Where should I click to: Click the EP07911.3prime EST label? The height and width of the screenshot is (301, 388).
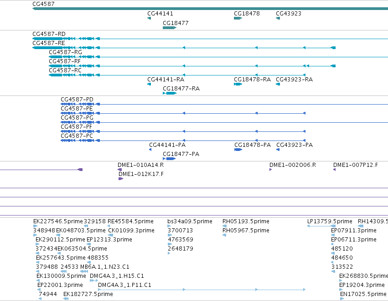tap(354, 231)
